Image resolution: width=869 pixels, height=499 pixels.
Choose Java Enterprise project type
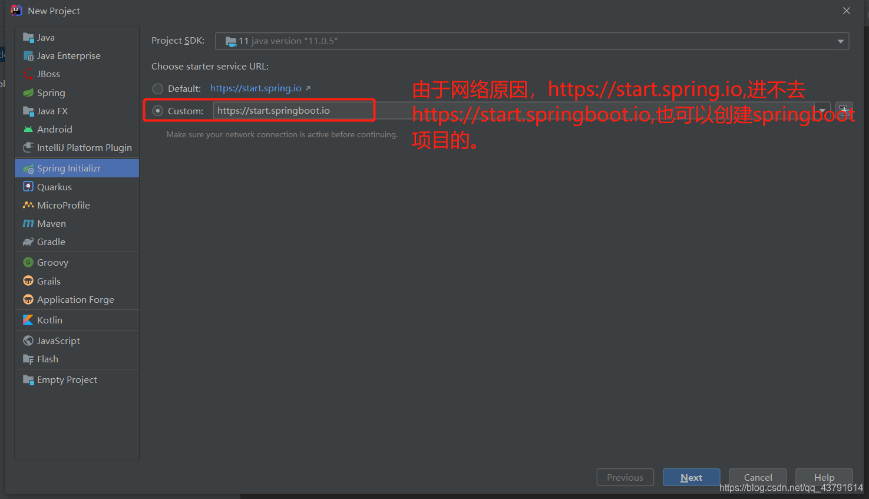(x=77, y=56)
